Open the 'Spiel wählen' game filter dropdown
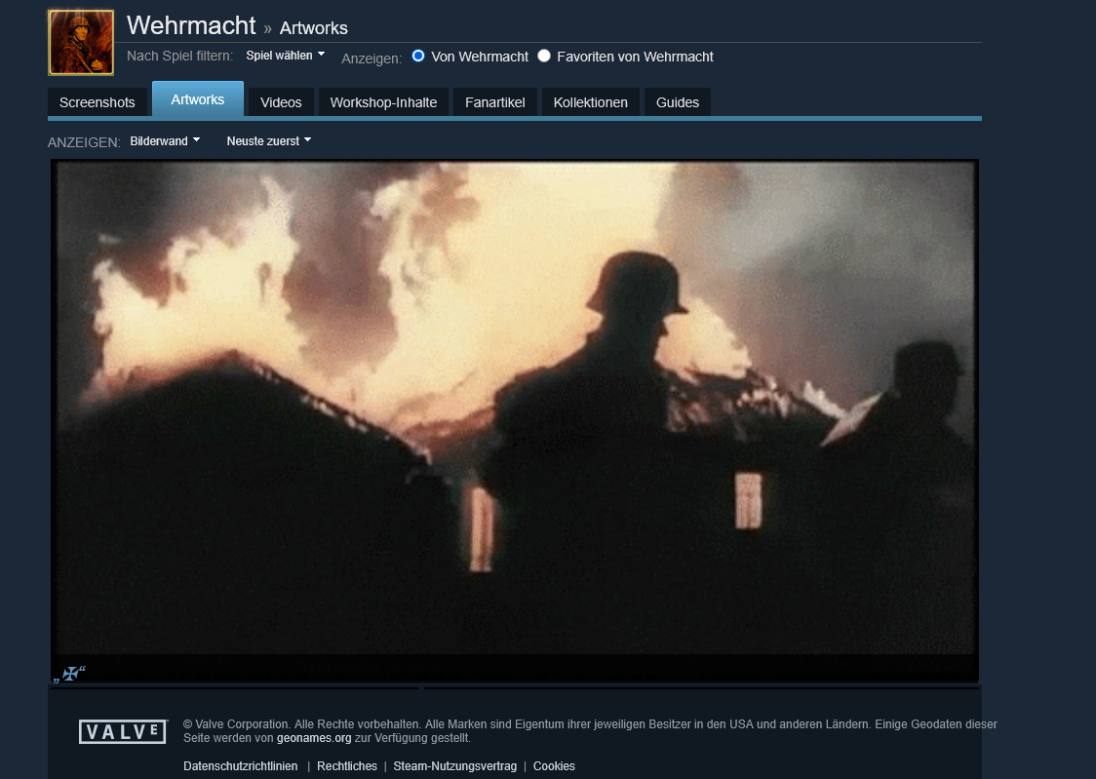 [x=285, y=56]
